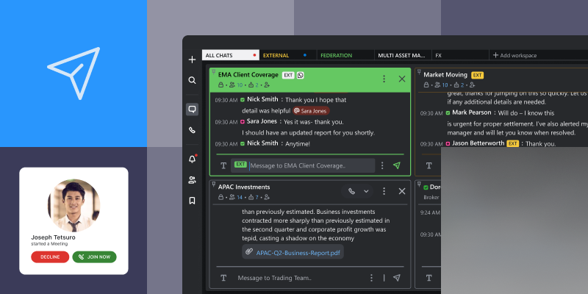Open more options menu for EMA Client Coverage
The height and width of the screenshot is (294, 588).
tap(383, 79)
